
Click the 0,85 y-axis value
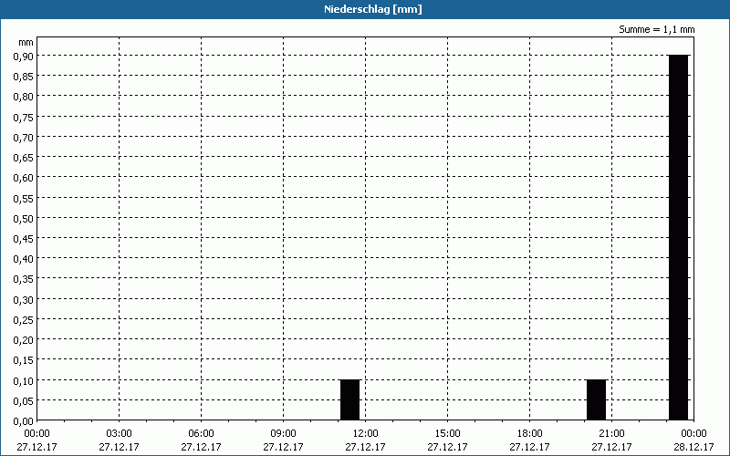[24, 77]
